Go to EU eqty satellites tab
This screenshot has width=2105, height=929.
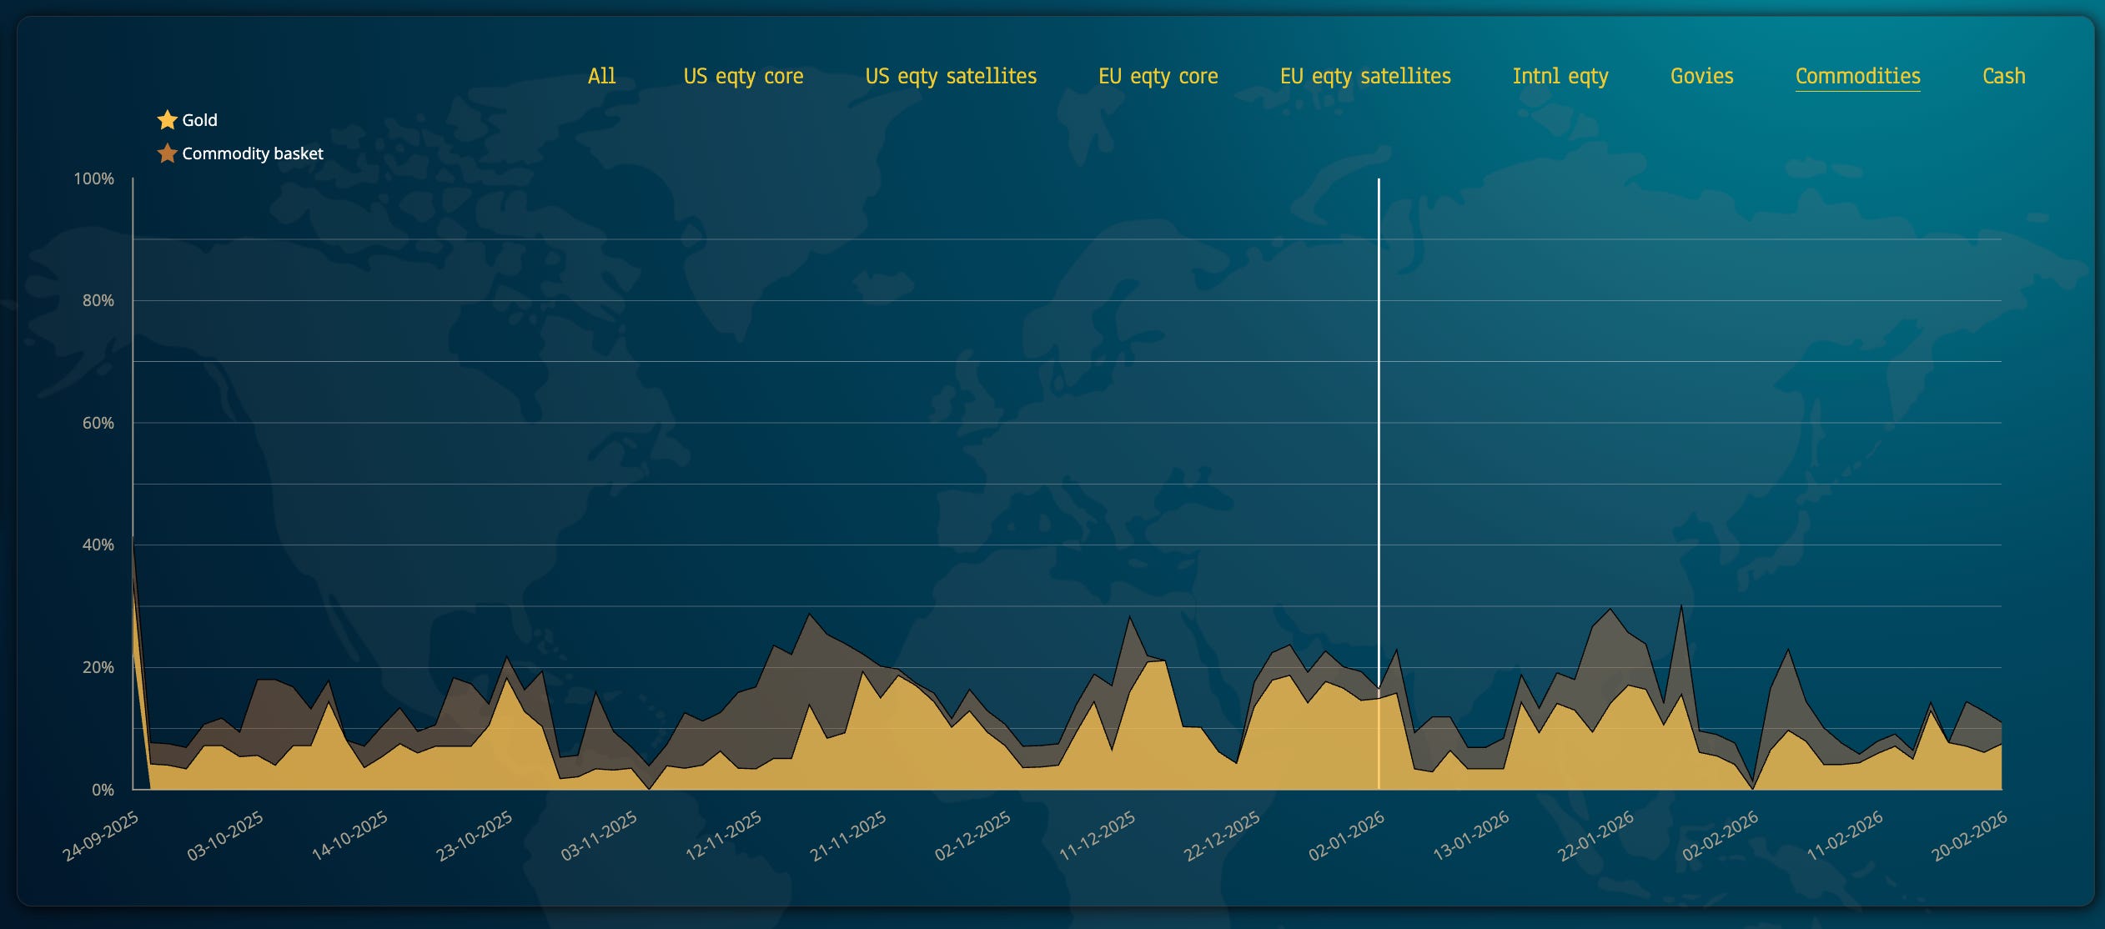click(1365, 76)
